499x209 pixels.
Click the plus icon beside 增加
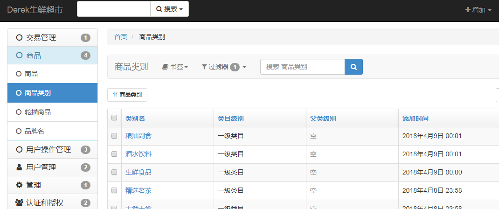click(468, 10)
